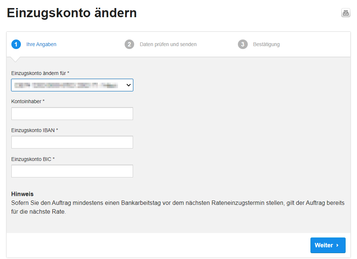Image resolution: width=357 pixels, height=259 pixels.
Task: Click the Kontoinhaber label
Action: [x=28, y=102]
